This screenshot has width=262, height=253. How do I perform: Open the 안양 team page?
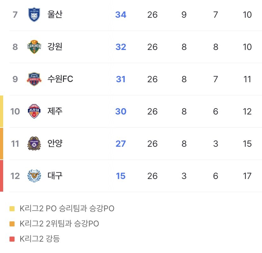(x=55, y=144)
